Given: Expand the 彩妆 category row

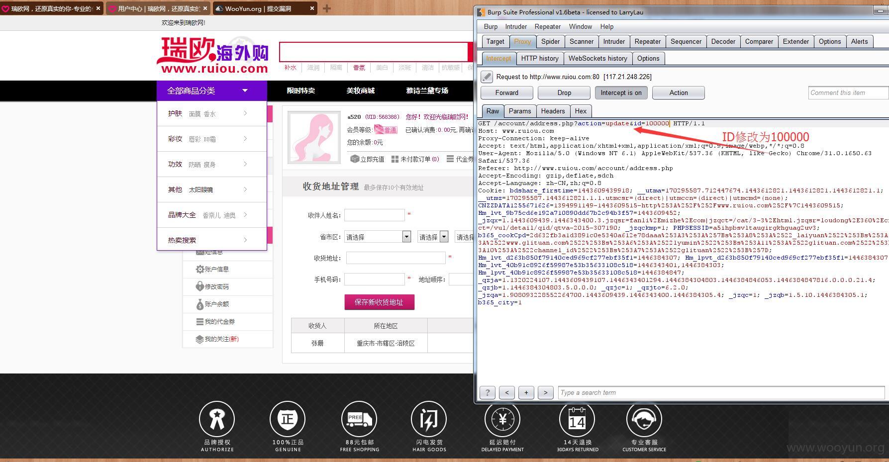Looking at the screenshot, I should pyautogui.click(x=212, y=139).
